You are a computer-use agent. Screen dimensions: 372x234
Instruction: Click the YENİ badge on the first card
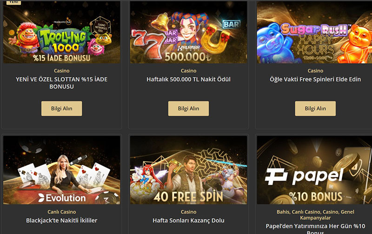click(13, 2)
